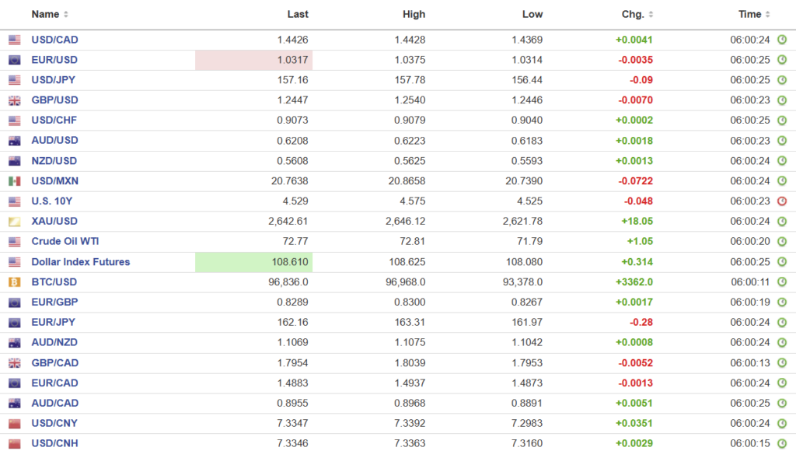Click the green highlighted 108.610 last price
The image size is (796, 451).
point(291,262)
